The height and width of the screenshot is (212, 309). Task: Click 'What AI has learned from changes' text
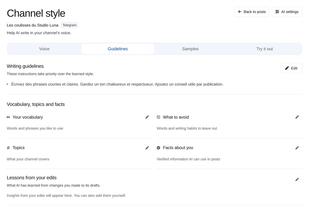click(x=53, y=185)
